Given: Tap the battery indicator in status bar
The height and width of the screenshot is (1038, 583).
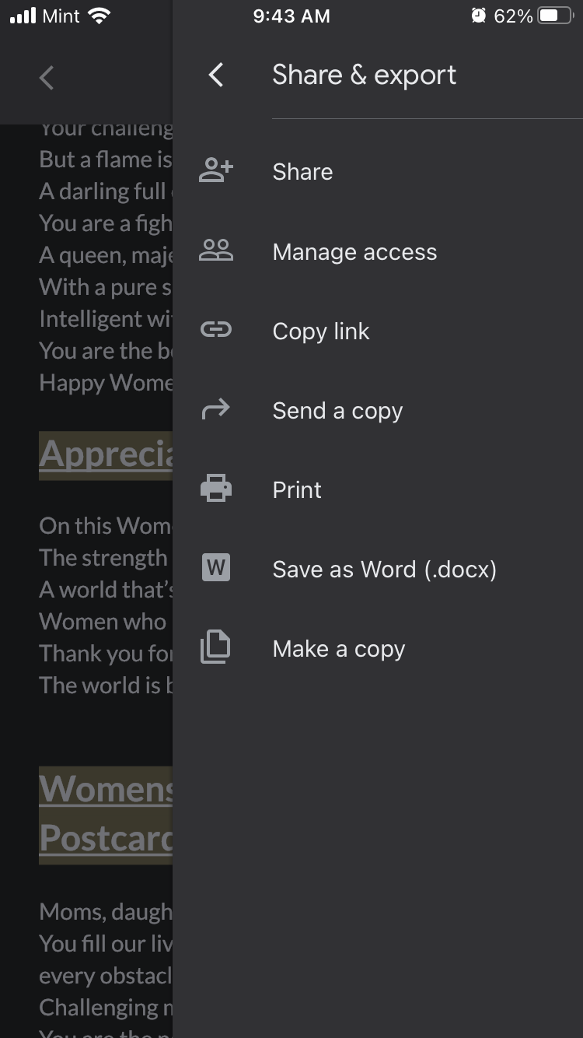Looking at the screenshot, I should tap(554, 16).
